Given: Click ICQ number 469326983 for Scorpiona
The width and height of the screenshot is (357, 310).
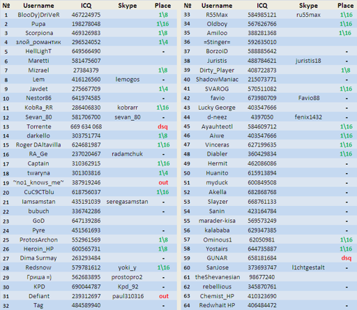Looking at the screenshot, I should [86, 33].
